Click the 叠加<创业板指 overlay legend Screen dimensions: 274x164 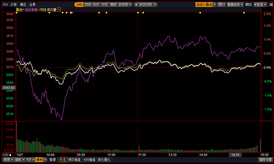[x=27, y=10]
